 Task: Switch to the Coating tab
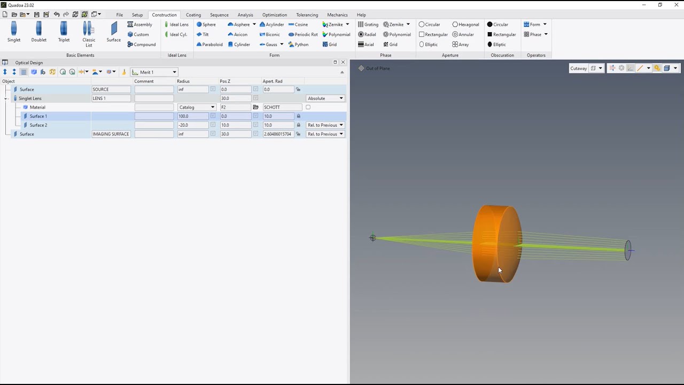(x=193, y=15)
